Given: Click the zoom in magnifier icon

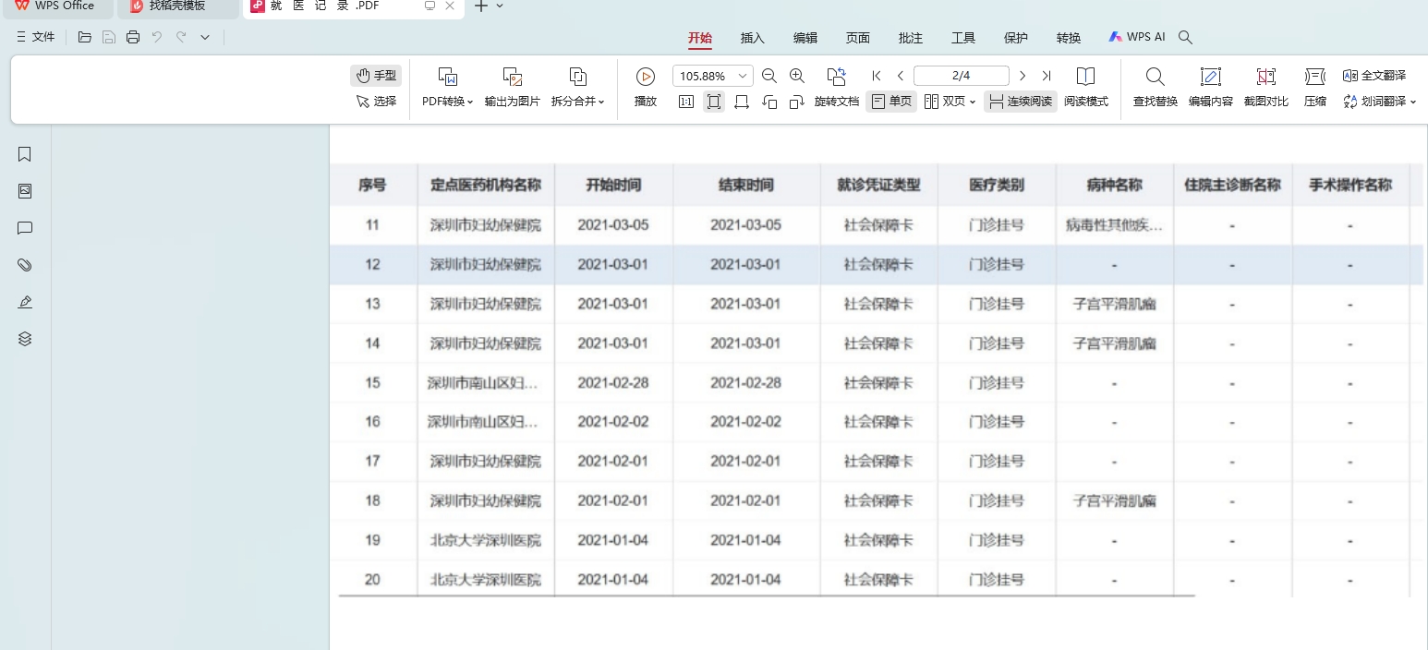Looking at the screenshot, I should coord(797,76).
